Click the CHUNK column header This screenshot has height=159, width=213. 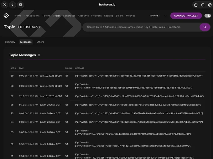69,68
